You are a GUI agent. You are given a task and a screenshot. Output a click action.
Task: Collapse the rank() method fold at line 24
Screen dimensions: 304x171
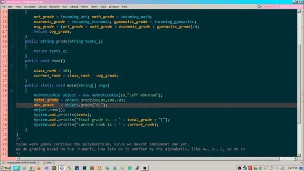[x=12, y=66]
